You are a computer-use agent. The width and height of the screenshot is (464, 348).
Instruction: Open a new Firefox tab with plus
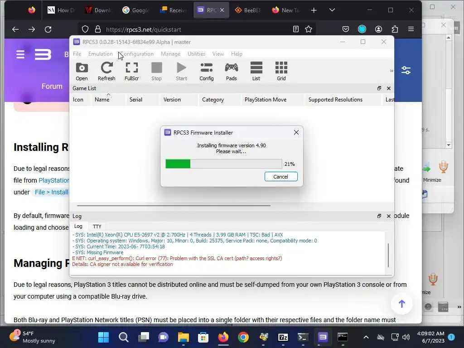click(x=314, y=10)
